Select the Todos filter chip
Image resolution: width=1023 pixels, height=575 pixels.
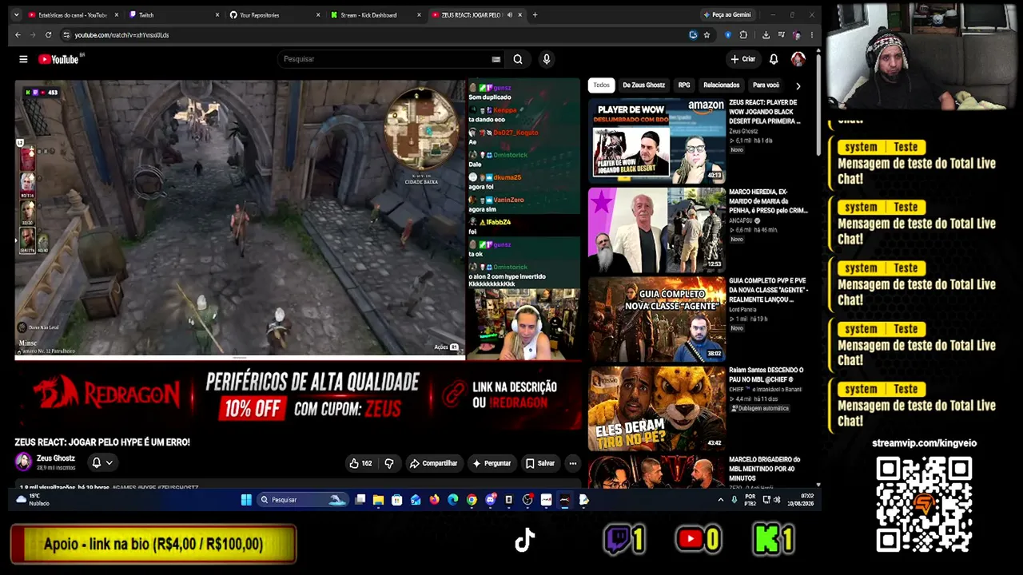tap(601, 85)
